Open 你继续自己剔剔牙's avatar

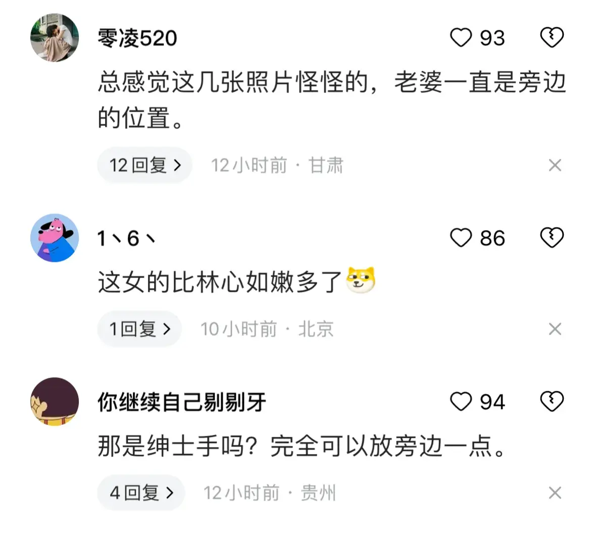click(x=55, y=401)
